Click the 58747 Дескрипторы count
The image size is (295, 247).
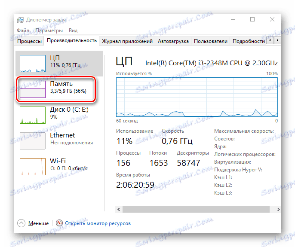pos(188,163)
